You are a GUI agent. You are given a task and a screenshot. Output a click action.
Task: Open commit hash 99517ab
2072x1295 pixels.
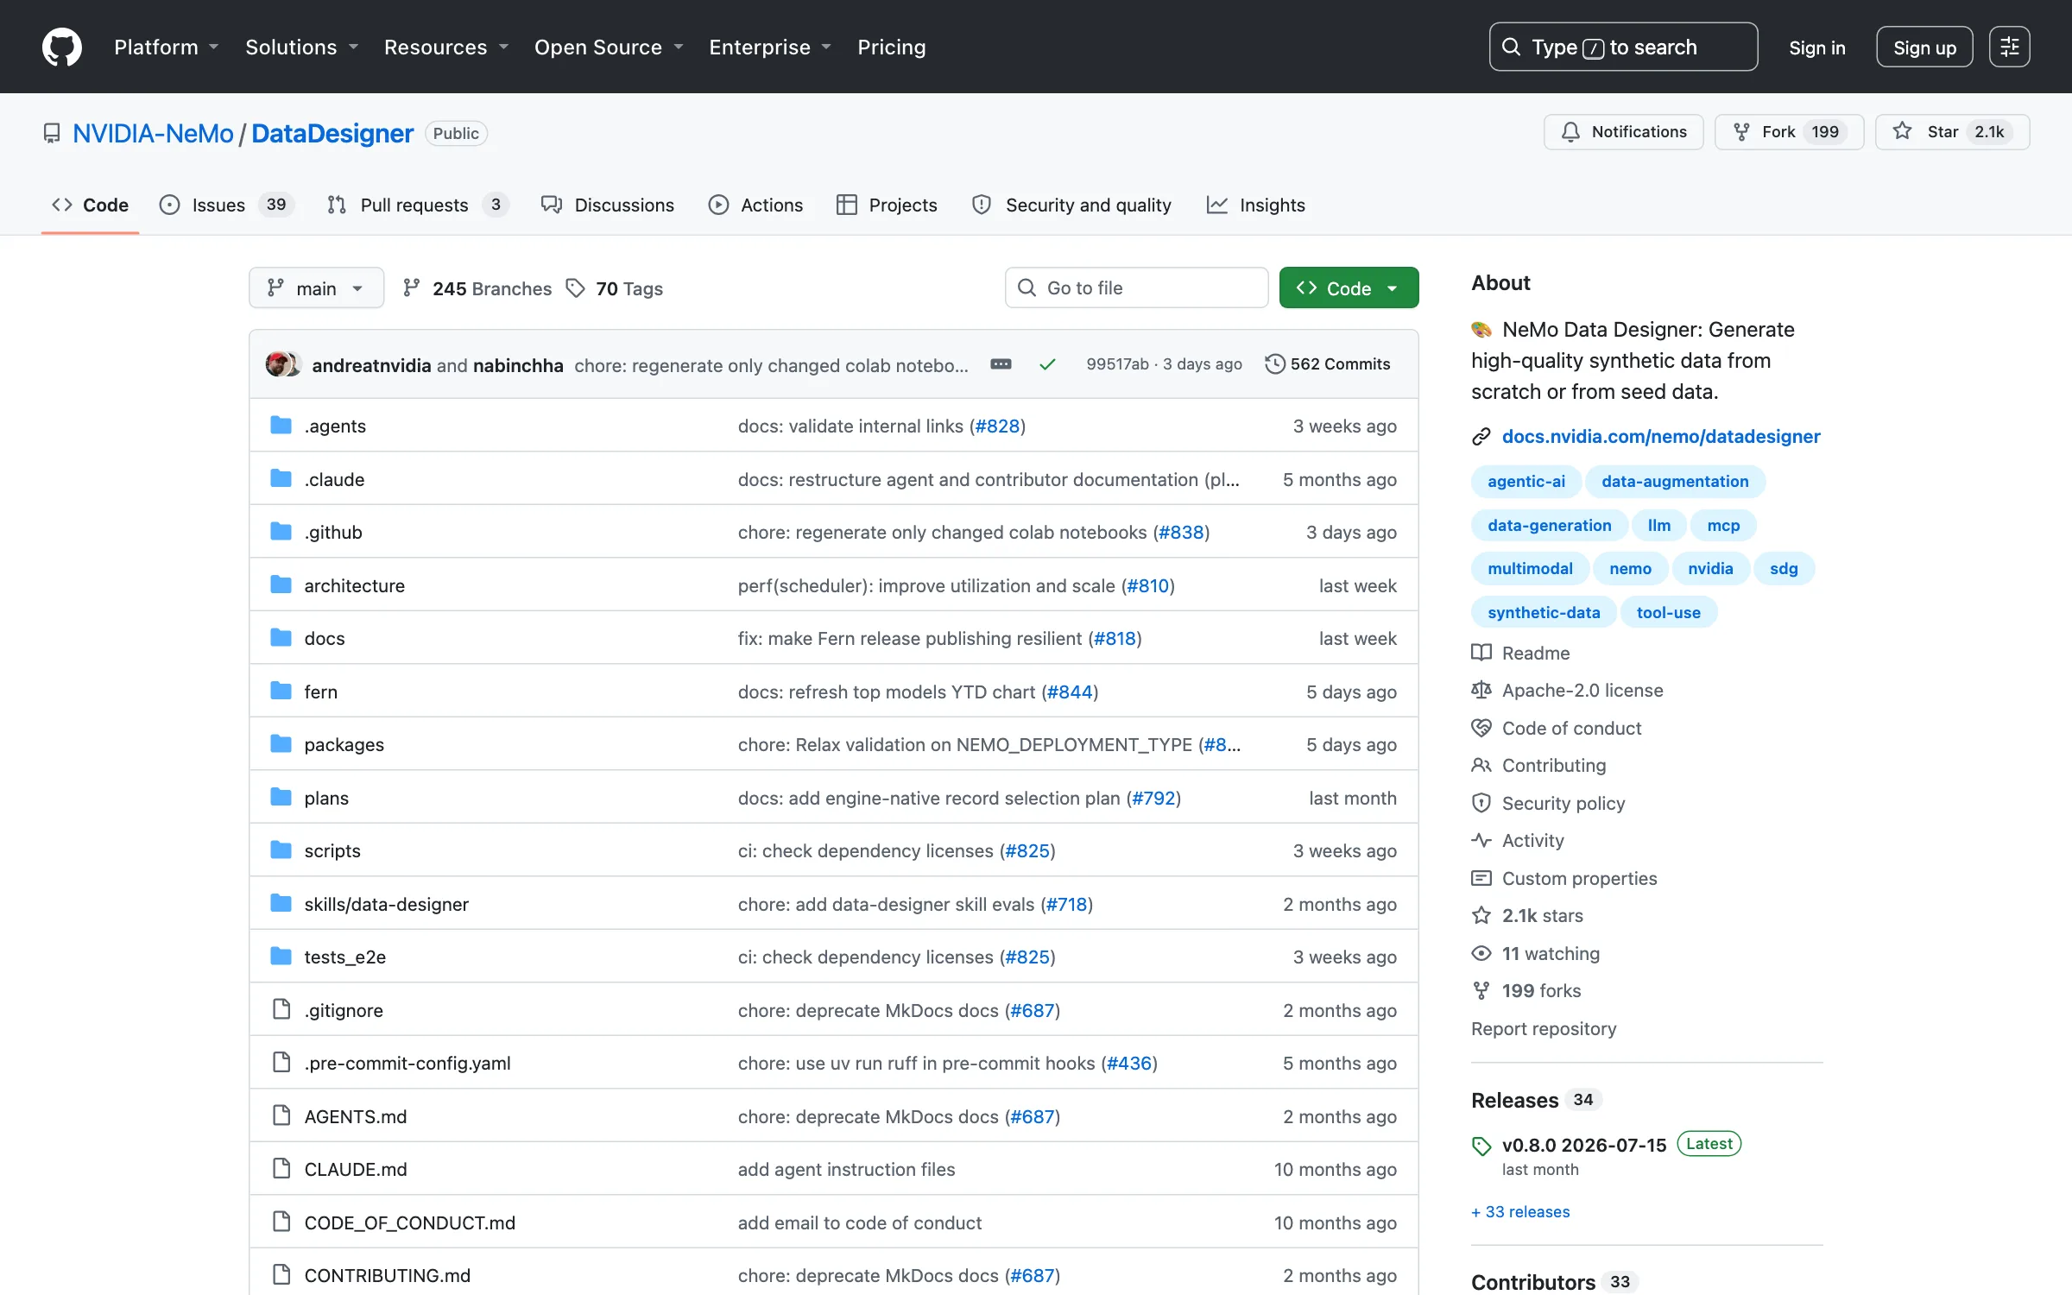1117,364
